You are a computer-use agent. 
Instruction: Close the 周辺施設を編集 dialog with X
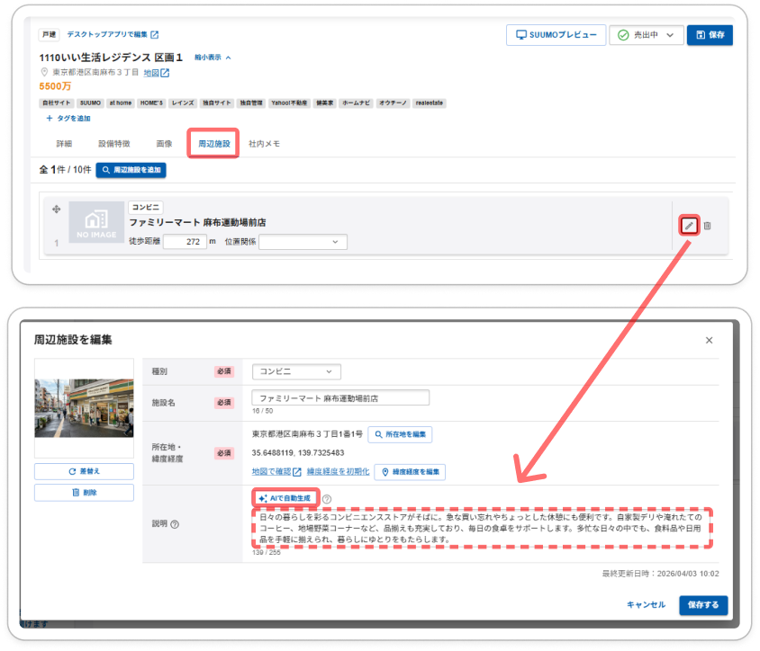pos(709,340)
